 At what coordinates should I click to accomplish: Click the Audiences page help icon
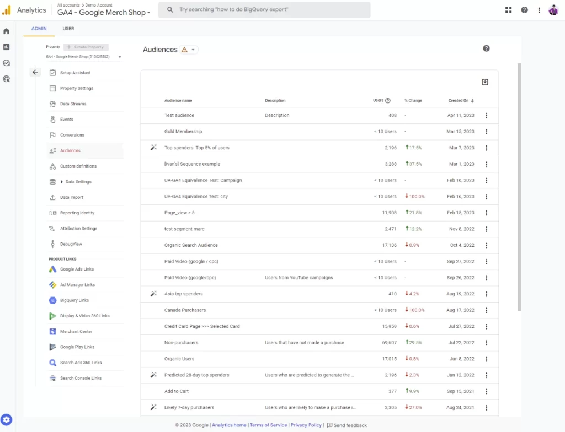point(486,48)
